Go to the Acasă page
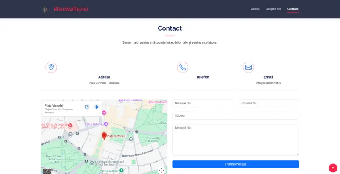This screenshot has height=174, width=340. 255,9
